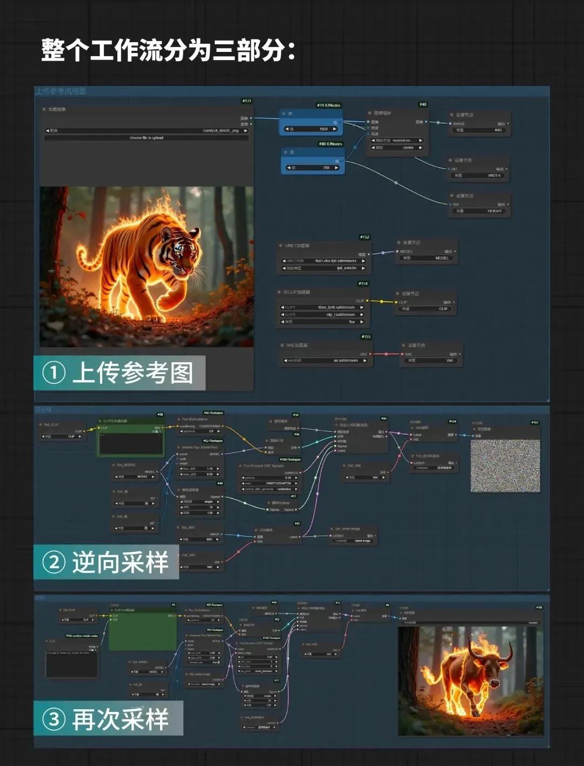Edit max_shift 1.15 in Inverse Flux Model Pred
The image size is (584, 766).
point(200,469)
